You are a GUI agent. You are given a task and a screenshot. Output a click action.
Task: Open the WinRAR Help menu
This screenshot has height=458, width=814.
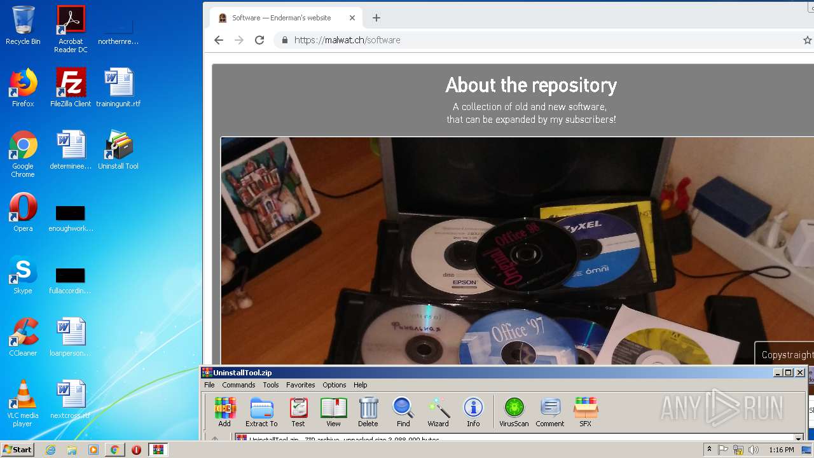tap(361, 385)
